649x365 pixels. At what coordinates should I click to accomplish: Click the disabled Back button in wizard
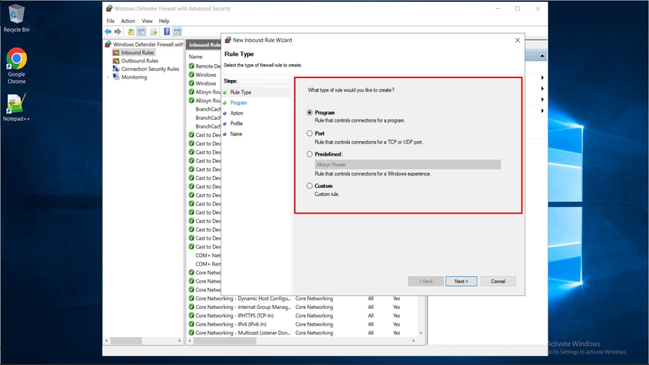point(425,281)
